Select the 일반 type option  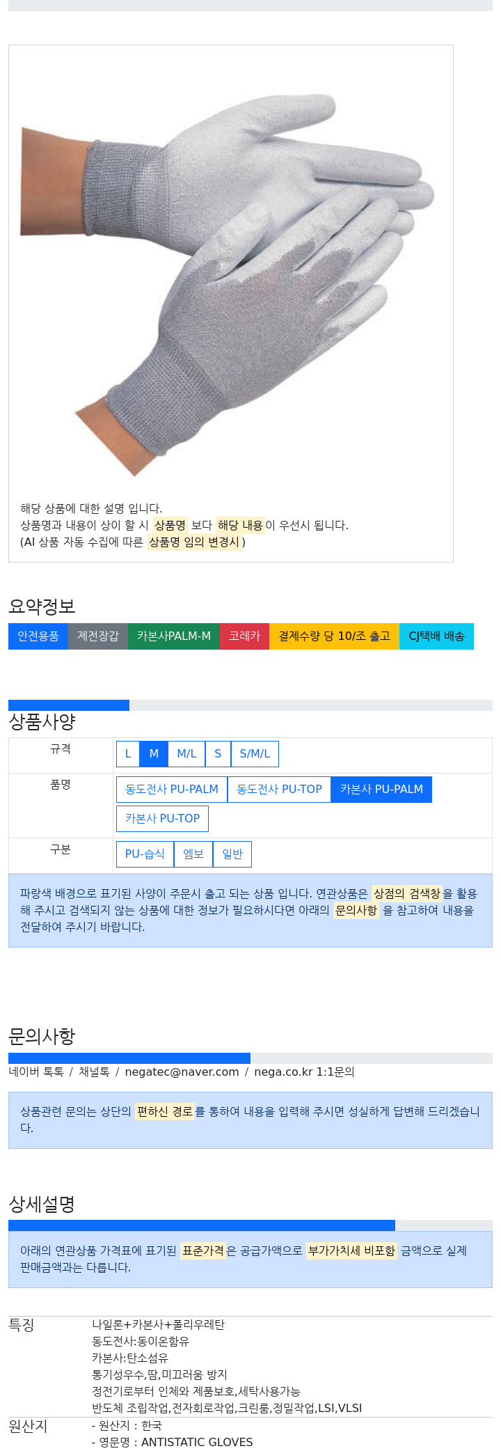coord(232,854)
